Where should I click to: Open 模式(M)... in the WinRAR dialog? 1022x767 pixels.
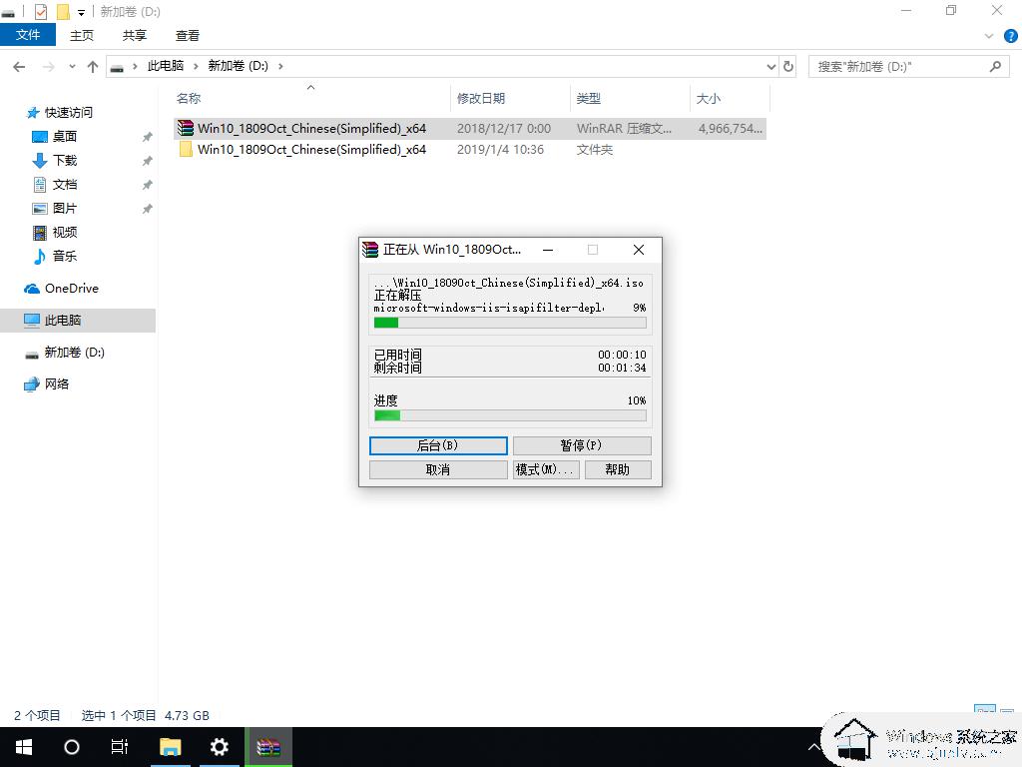(x=546, y=469)
